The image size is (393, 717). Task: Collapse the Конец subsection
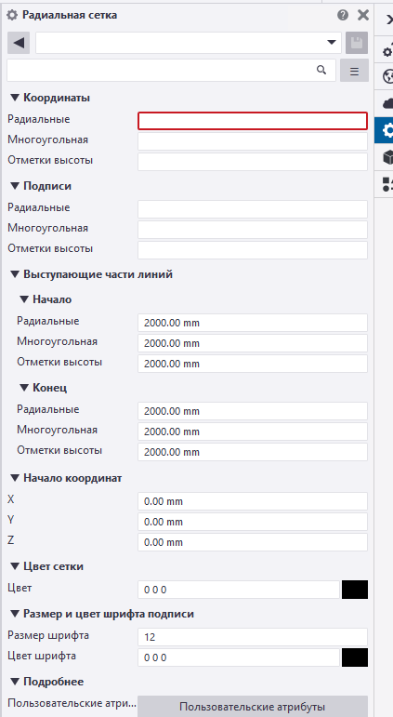[24, 387]
